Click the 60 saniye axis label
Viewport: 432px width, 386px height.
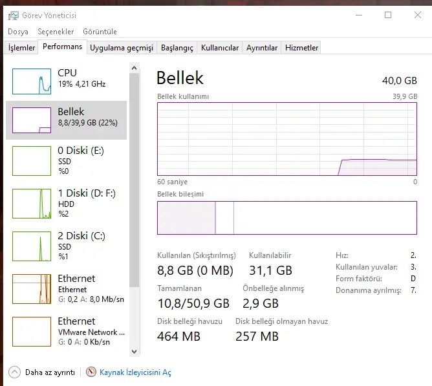pyautogui.click(x=172, y=182)
